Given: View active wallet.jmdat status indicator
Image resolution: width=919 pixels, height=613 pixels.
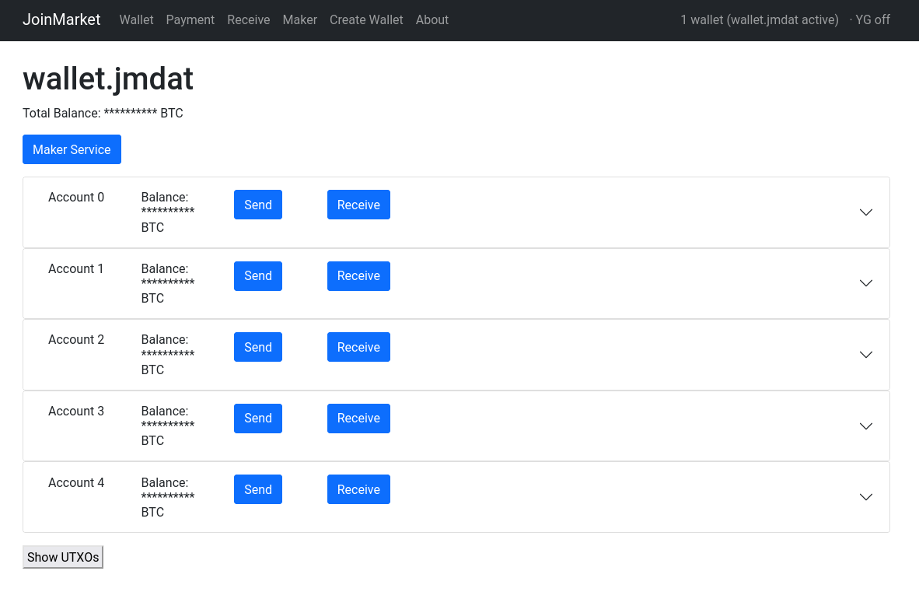Looking at the screenshot, I should [760, 19].
